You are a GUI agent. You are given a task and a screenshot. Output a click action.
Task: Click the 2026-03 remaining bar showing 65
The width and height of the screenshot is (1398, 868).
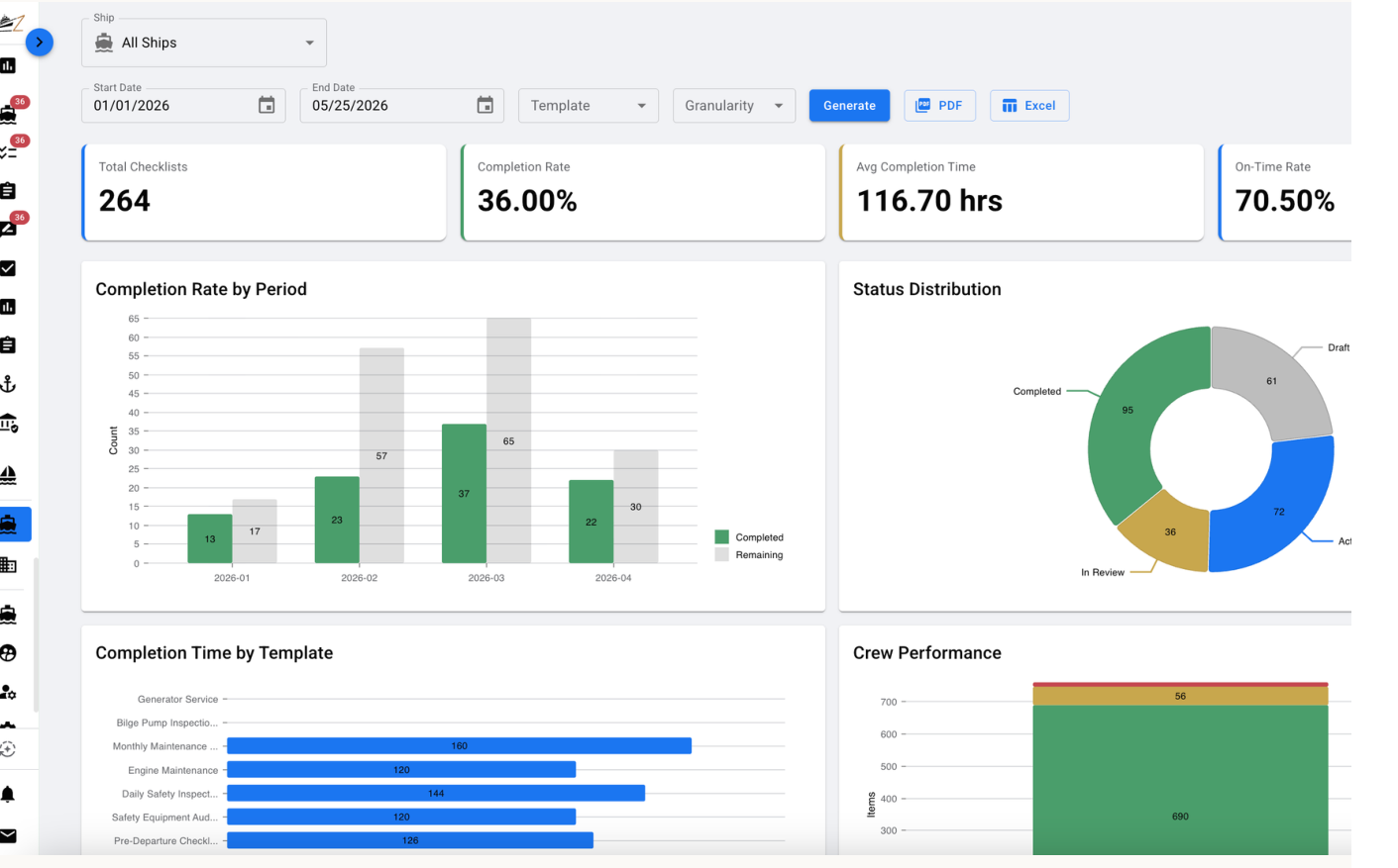pos(508,440)
